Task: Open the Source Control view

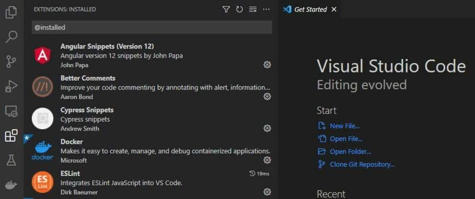Action: (x=11, y=62)
